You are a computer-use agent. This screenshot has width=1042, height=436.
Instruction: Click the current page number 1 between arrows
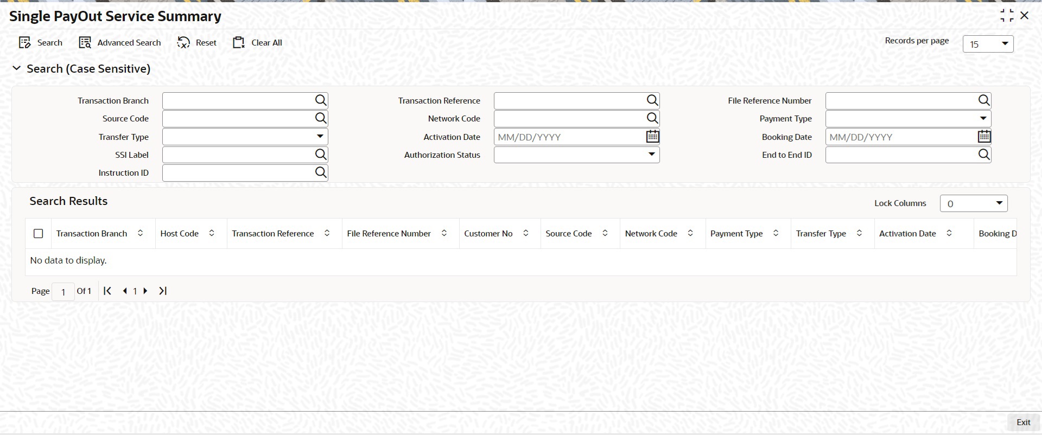(x=135, y=291)
